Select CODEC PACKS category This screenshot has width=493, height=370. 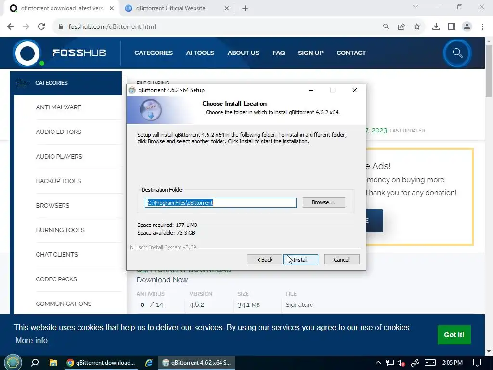point(56,279)
